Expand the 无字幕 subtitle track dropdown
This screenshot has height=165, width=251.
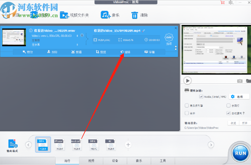tap(77, 45)
